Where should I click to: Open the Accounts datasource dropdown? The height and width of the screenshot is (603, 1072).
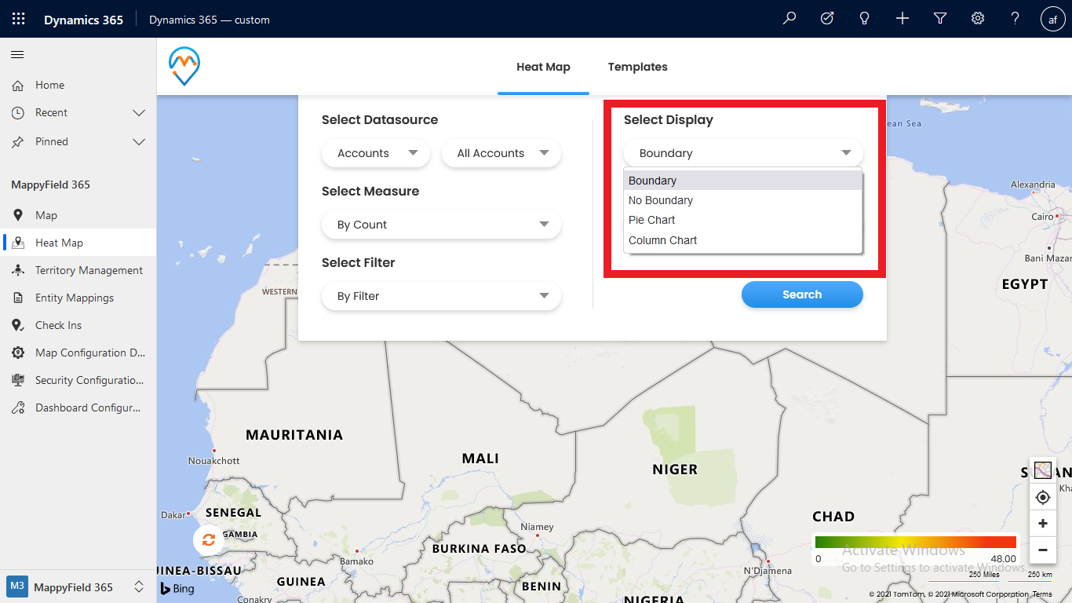point(376,153)
